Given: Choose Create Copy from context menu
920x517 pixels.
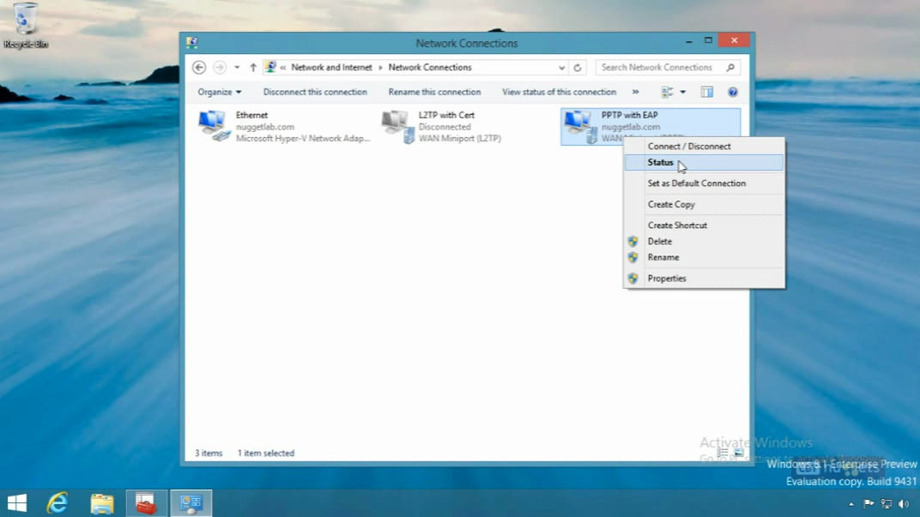Looking at the screenshot, I should tap(704, 205).
